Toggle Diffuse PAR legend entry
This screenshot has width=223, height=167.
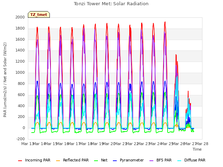(x=191, y=160)
